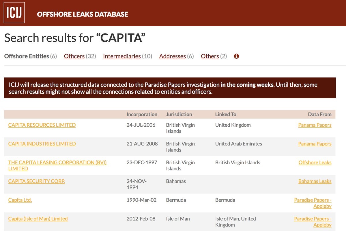Screen dimensions: 346x236
Task: Click the 'Isle of Man, United Kingdom' cell
Action: [236, 222]
